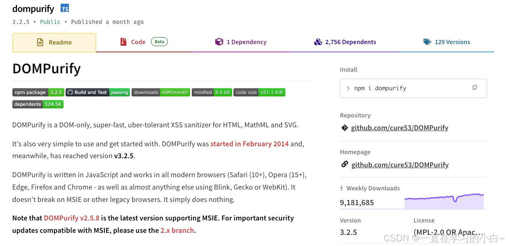Click the red Code file icon
Screen dimensions: 506x246
[123, 42]
